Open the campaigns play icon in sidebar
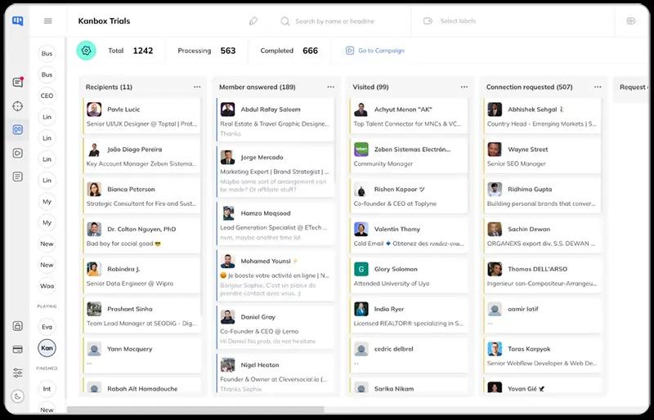 (x=17, y=153)
